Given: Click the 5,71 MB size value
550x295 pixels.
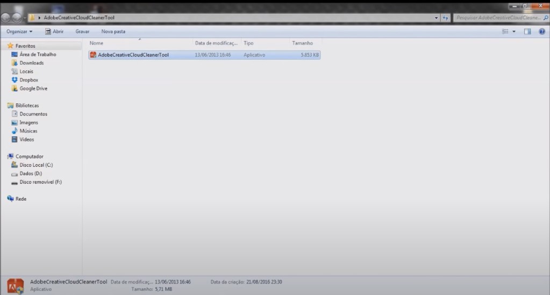Looking at the screenshot, I should tap(163, 289).
